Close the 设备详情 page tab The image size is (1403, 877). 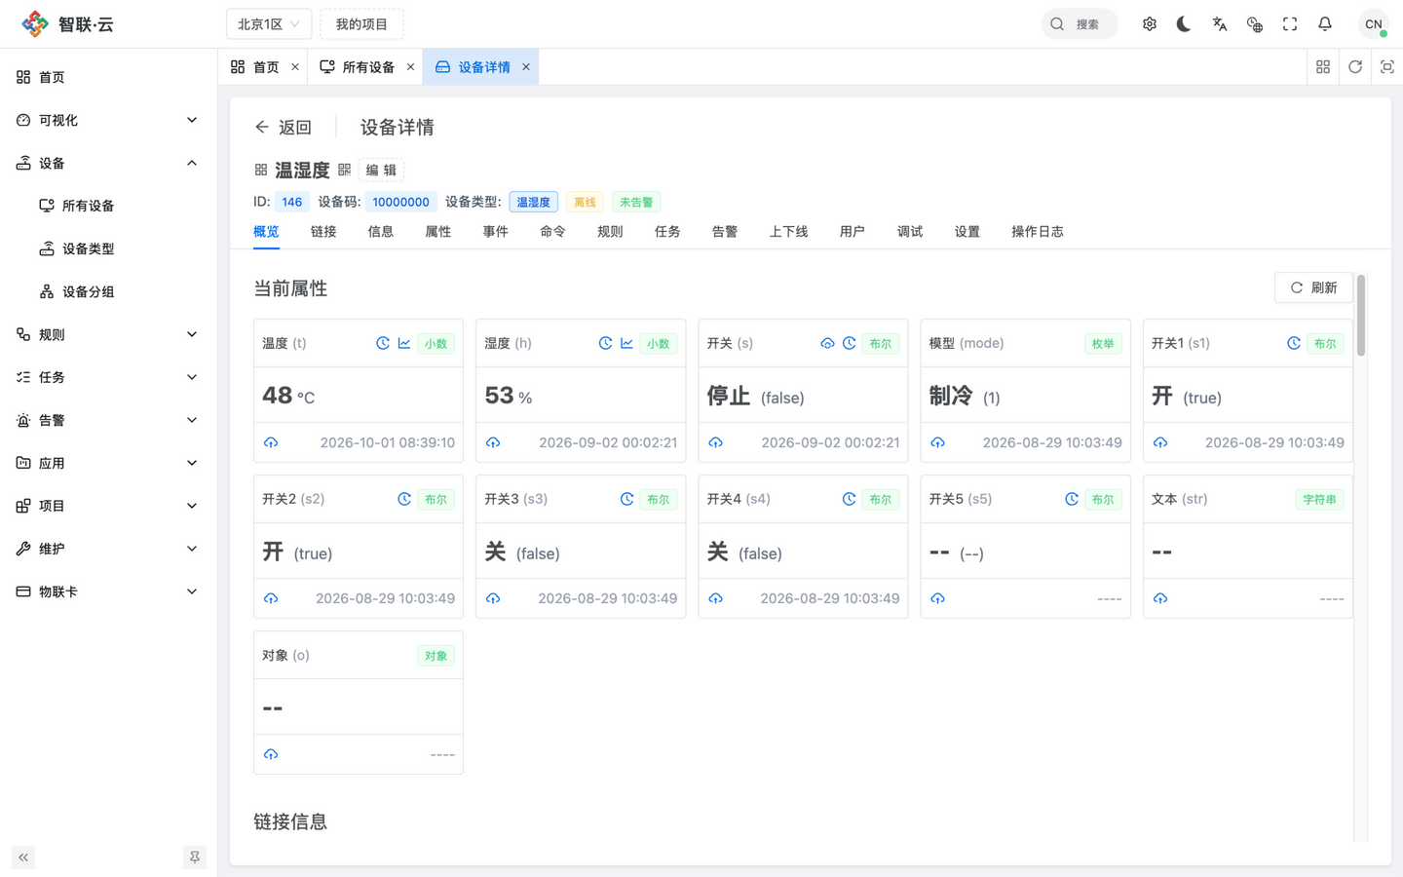tap(526, 67)
